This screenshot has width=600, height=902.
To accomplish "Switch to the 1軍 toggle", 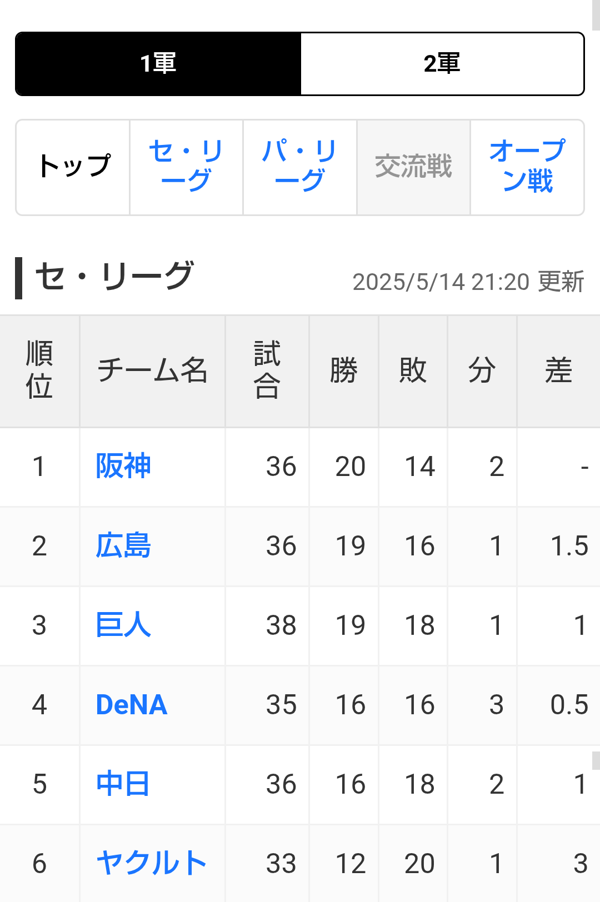I will tap(158, 64).
